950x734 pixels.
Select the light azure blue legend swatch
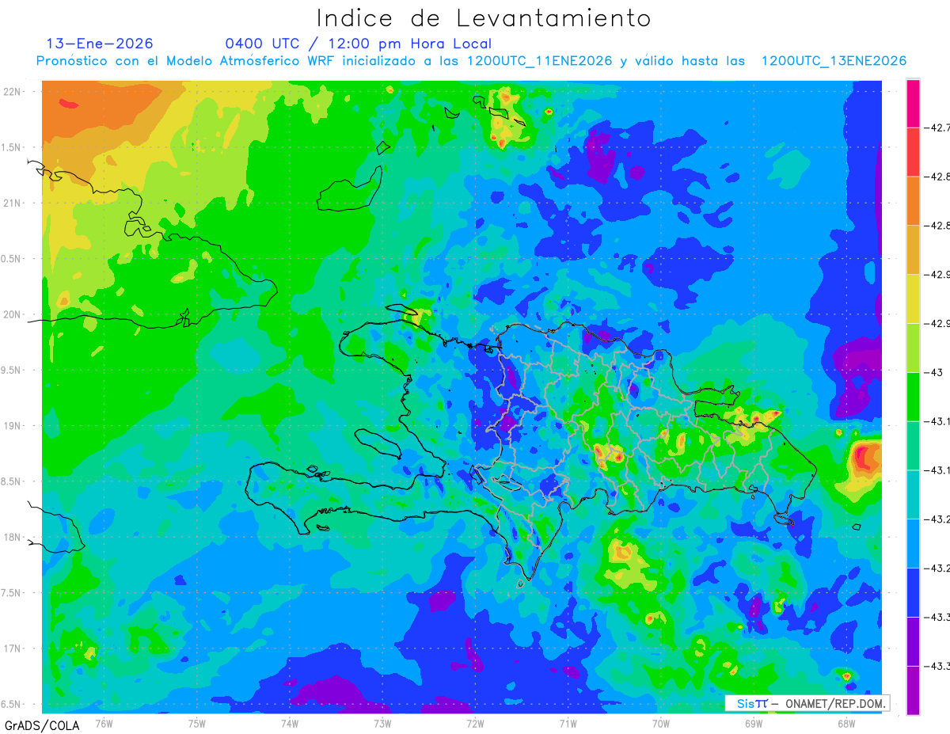[913, 544]
